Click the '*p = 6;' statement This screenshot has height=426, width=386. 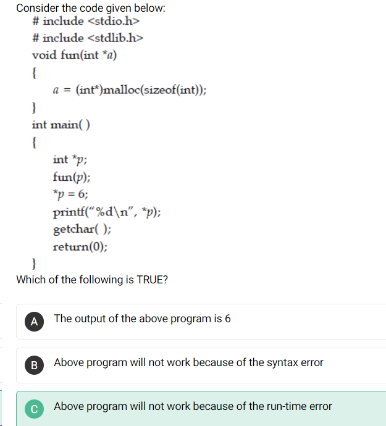70,194
